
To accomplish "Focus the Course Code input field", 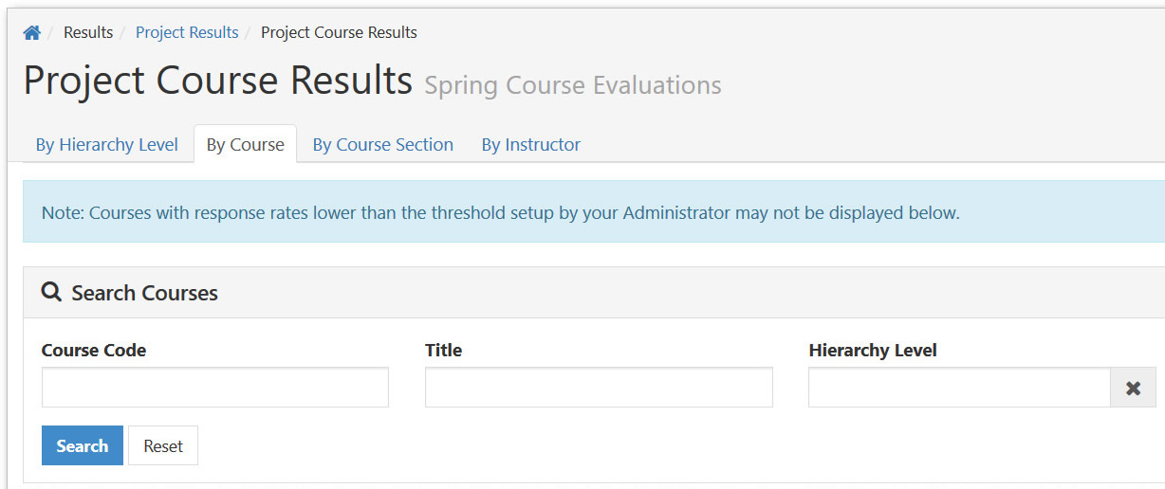I will [215, 388].
